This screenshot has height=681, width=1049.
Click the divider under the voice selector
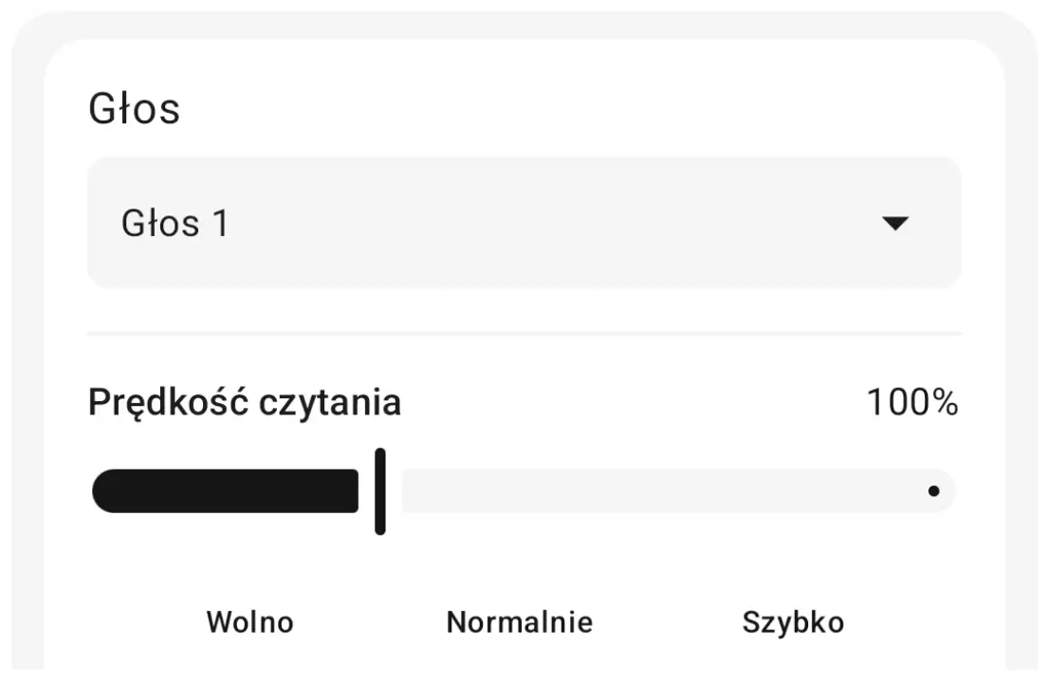click(x=524, y=333)
